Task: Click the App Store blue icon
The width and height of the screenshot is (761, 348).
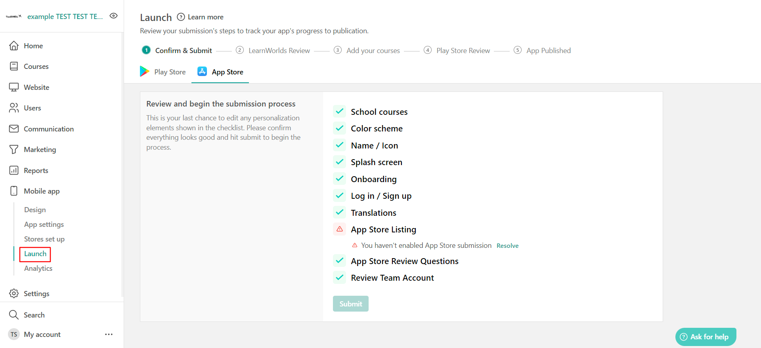Action: [x=202, y=71]
